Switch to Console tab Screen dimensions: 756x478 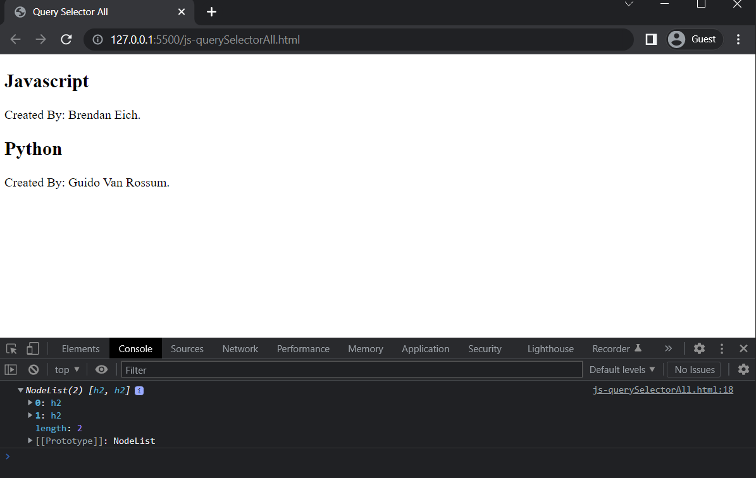pyautogui.click(x=135, y=349)
